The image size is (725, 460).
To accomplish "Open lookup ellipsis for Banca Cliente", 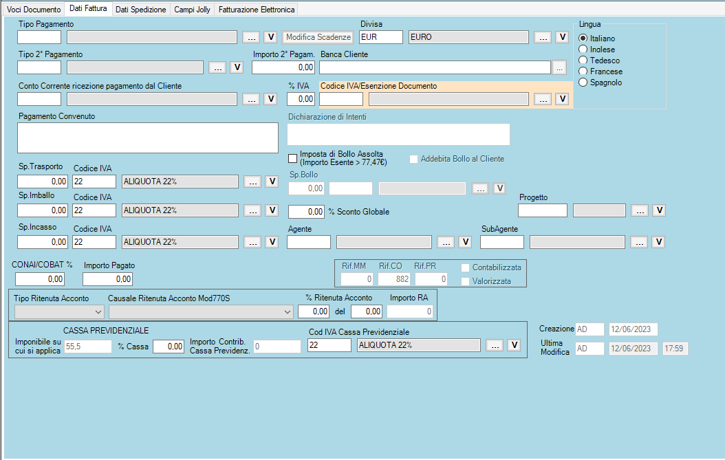I will pyautogui.click(x=559, y=67).
